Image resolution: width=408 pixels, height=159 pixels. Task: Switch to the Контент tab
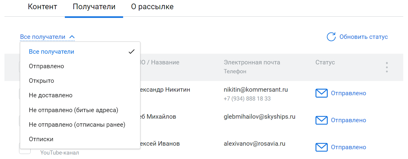43,7
